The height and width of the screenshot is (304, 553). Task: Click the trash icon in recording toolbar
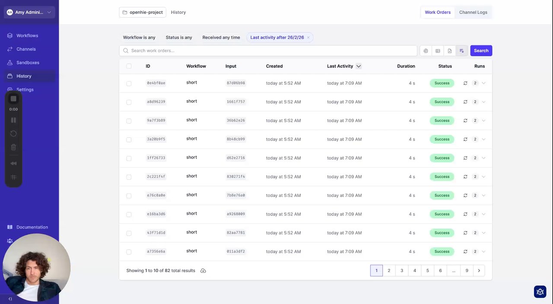point(13,147)
